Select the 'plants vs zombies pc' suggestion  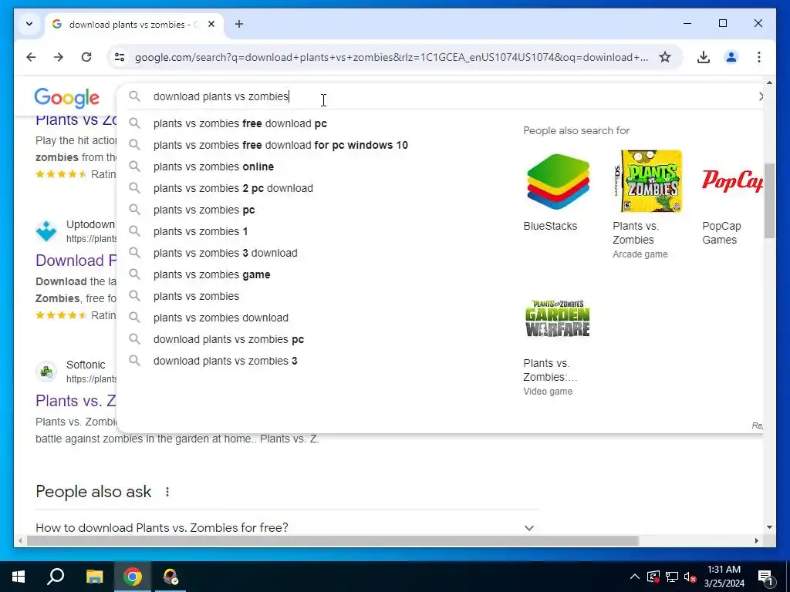[204, 210]
